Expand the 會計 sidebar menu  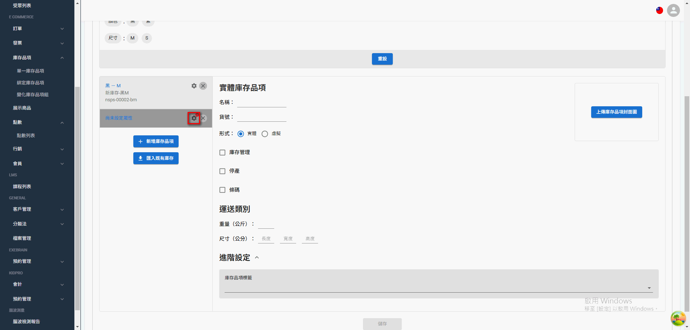tap(62, 285)
